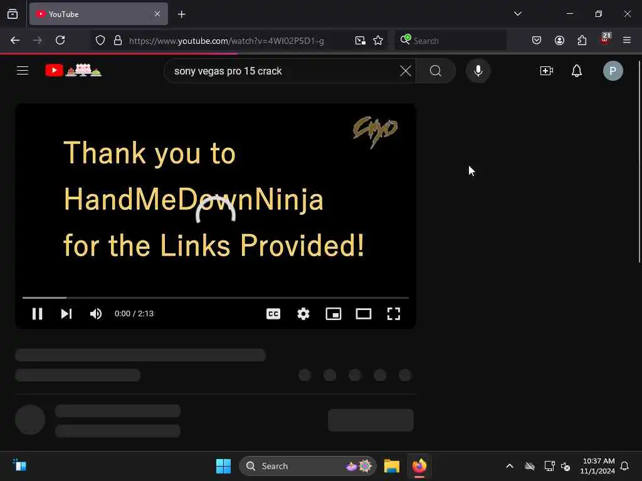Seek on the video progress bar

click(216, 297)
